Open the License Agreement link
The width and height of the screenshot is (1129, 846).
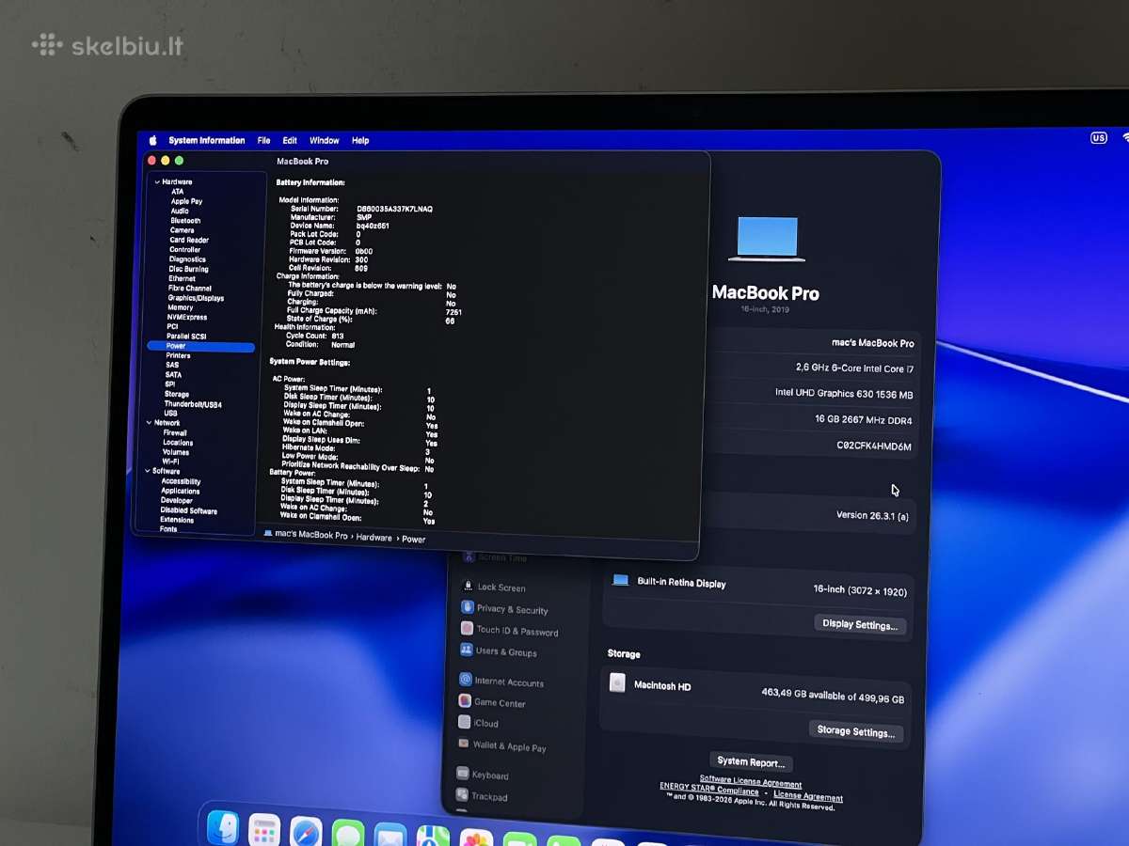[808, 796]
